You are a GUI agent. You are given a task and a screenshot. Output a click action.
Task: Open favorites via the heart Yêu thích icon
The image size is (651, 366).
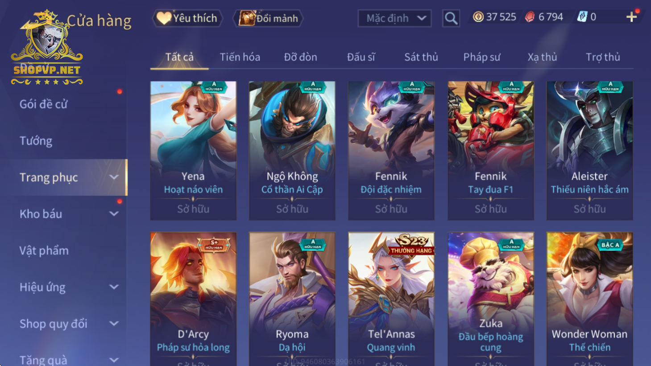164,18
